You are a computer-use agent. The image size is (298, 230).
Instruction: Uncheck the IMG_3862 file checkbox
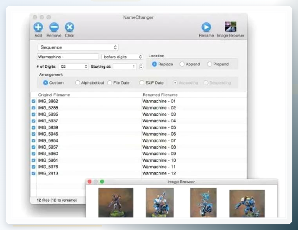(34, 101)
